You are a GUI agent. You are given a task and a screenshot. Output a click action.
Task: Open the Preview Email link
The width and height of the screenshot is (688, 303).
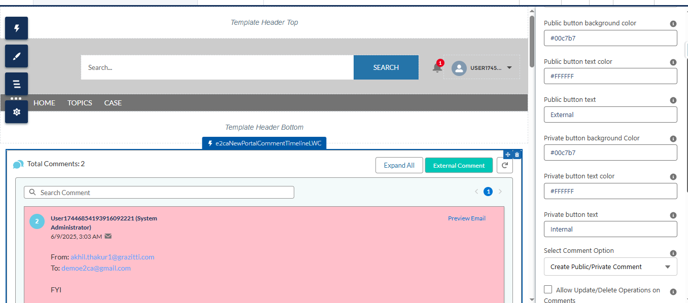coord(466,218)
